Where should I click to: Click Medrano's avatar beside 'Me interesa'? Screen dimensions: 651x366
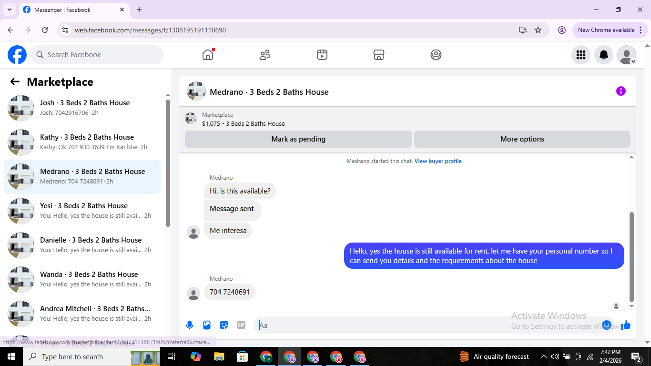point(193,232)
